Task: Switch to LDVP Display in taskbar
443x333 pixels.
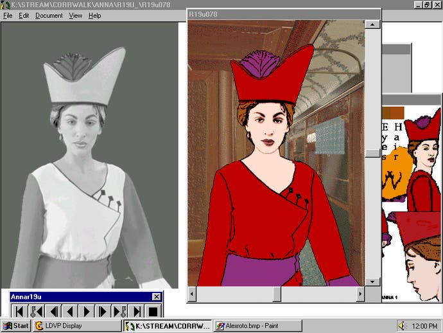Action: pos(63,326)
